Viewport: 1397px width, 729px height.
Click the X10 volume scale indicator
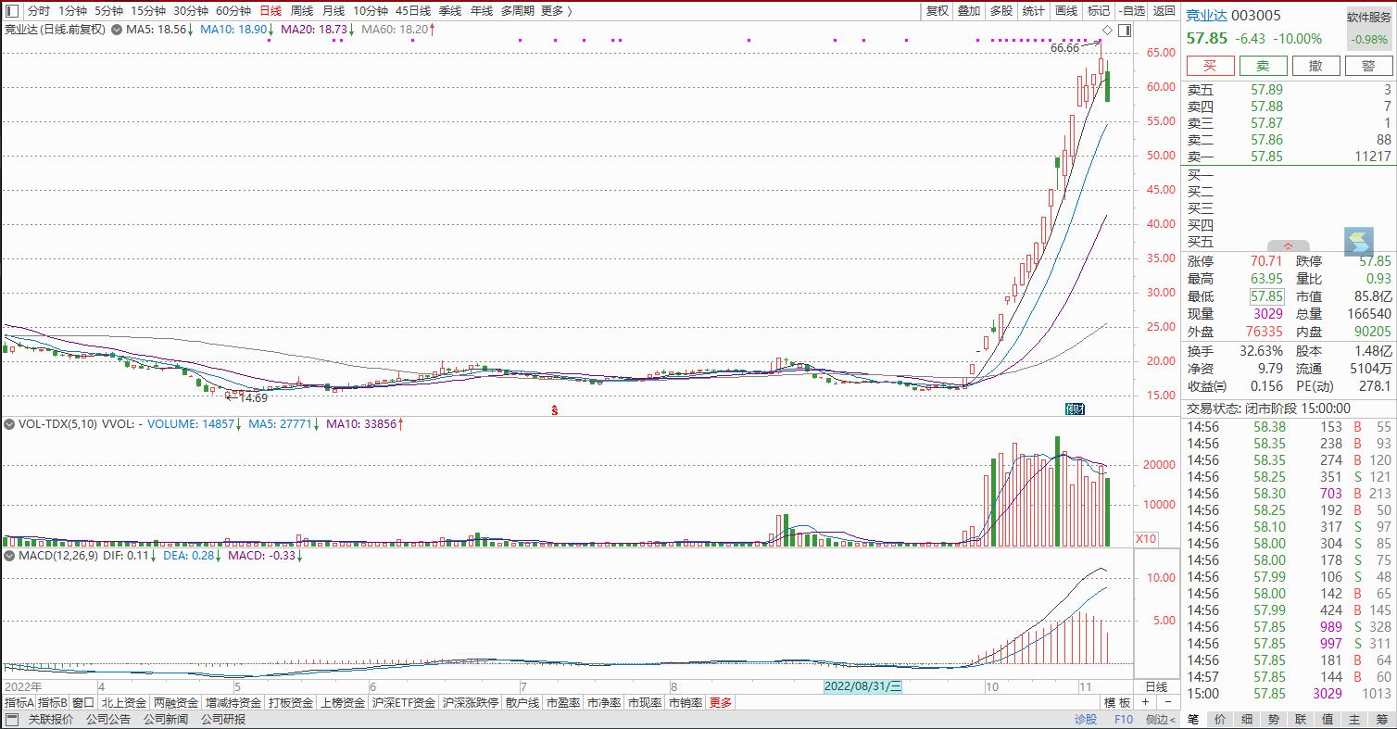1146,539
